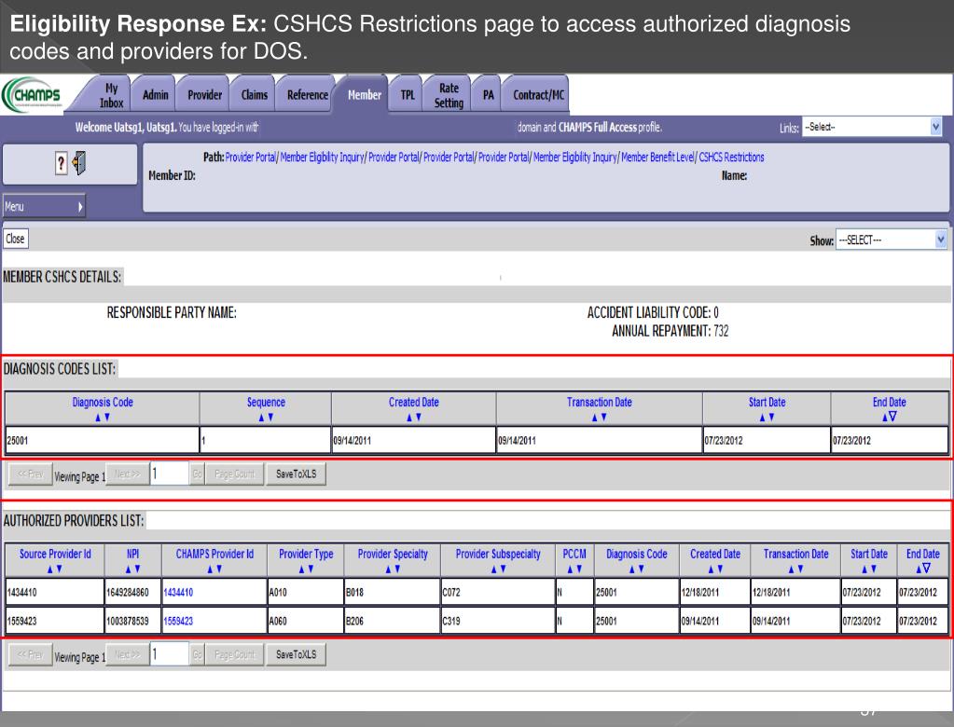Sort diagnosis list Start Date ascending

[x=762, y=418]
